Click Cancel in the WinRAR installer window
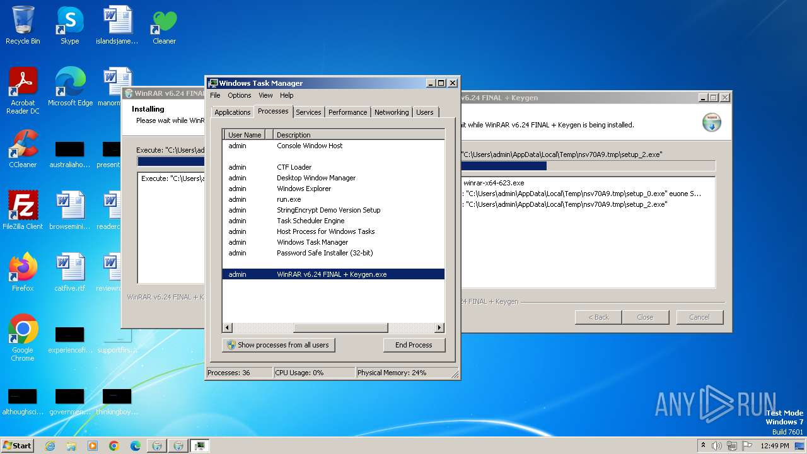Screen dimensions: 807x454 click(699, 317)
